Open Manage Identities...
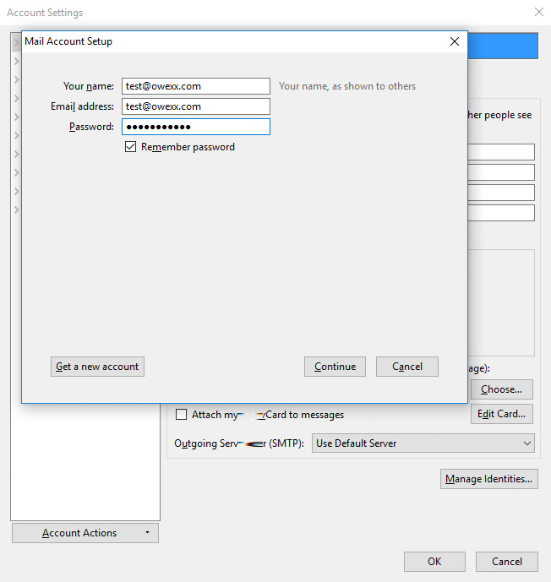Viewport: 551px width, 582px height. pos(489,479)
